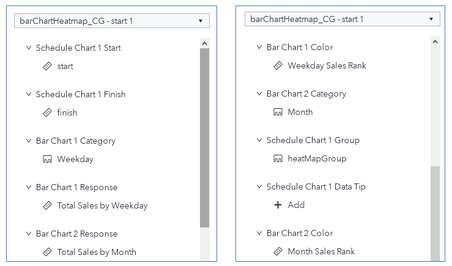This screenshot has width=452, height=266.
Task: Select the Total Sales by Month item
Action: (96, 252)
